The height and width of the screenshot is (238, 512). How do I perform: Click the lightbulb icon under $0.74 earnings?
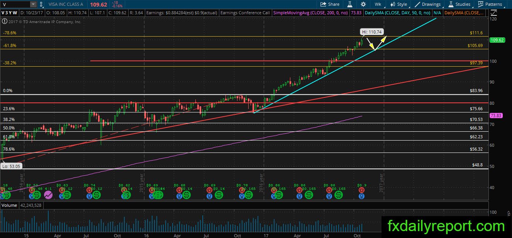point(89,196)
